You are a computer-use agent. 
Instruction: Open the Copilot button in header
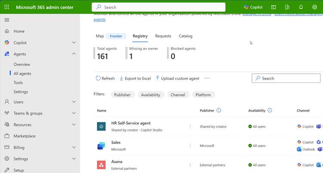point(253,7)
